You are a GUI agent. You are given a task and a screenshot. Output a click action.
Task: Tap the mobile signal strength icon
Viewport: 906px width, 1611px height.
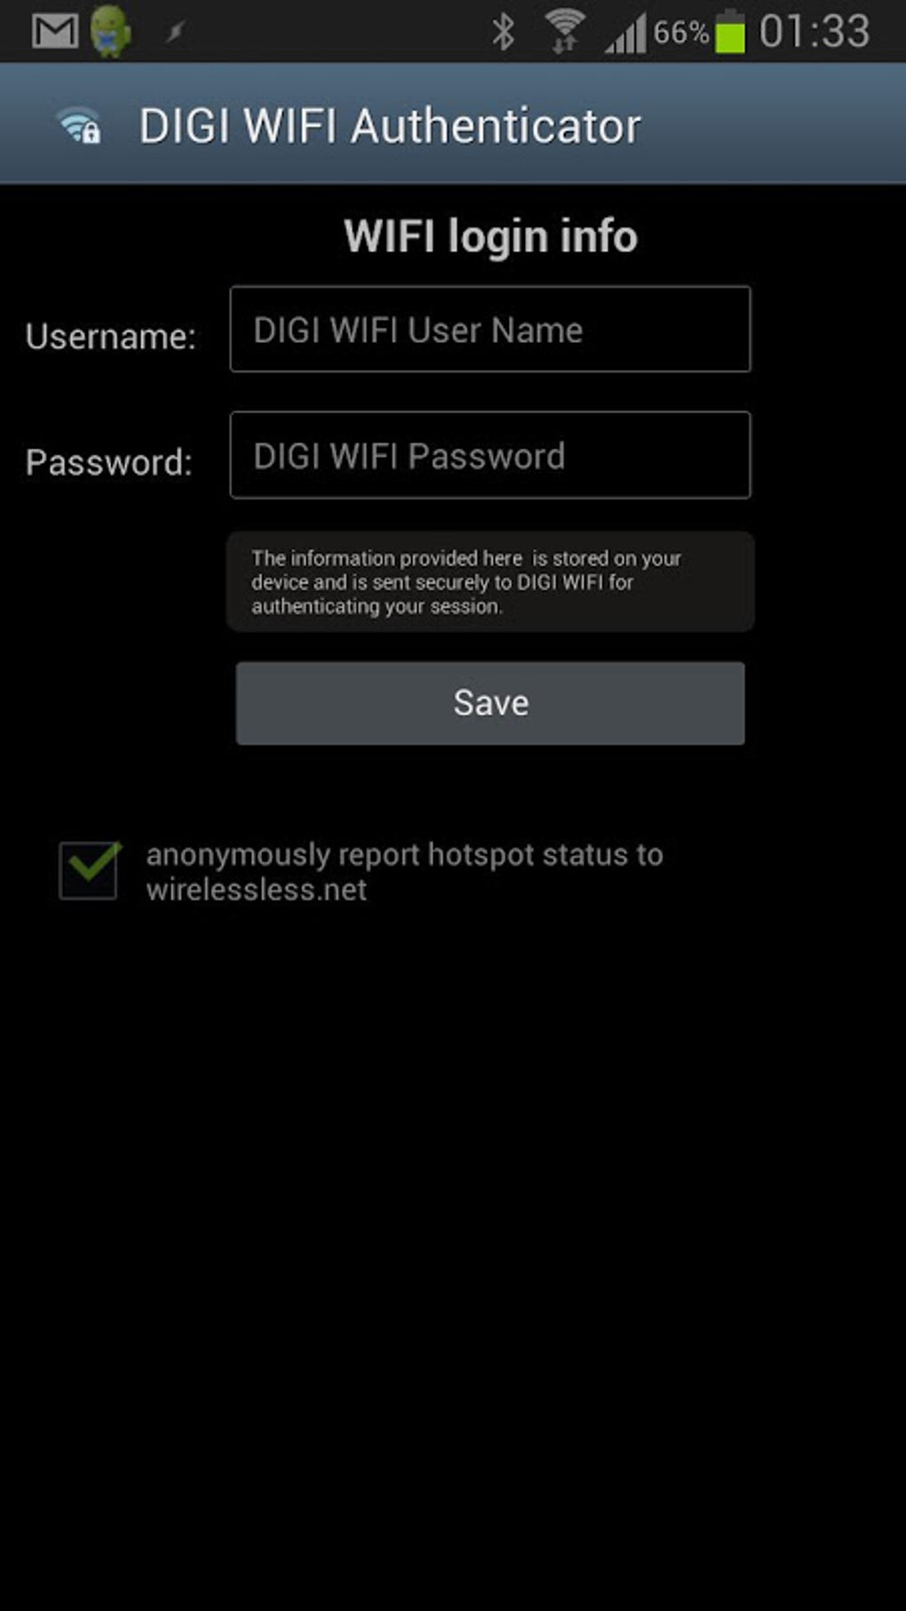coord(626,34)
